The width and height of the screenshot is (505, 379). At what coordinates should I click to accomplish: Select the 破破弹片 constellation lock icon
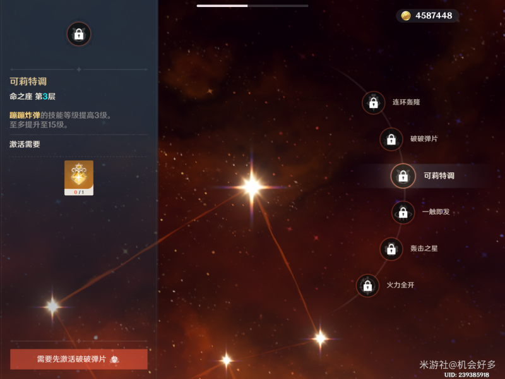click(391, 139)
